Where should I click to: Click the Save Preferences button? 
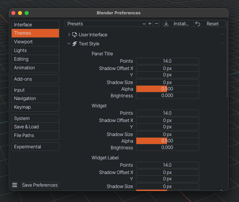[40, 185]
